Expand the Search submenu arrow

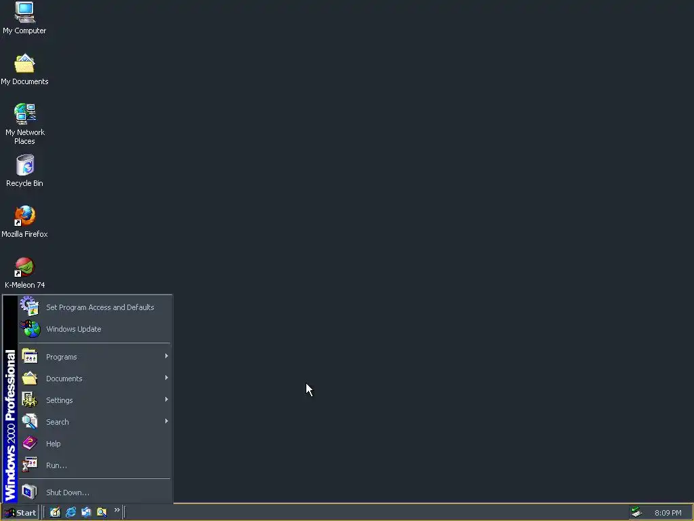[x=167, y=421]
